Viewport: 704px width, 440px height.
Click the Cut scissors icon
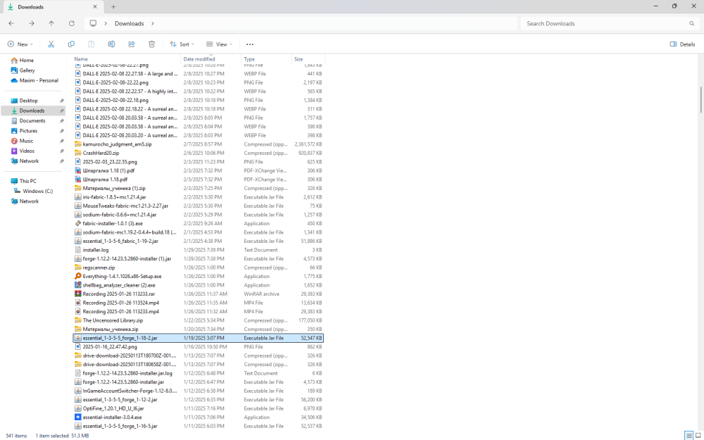tap(51, 44)
